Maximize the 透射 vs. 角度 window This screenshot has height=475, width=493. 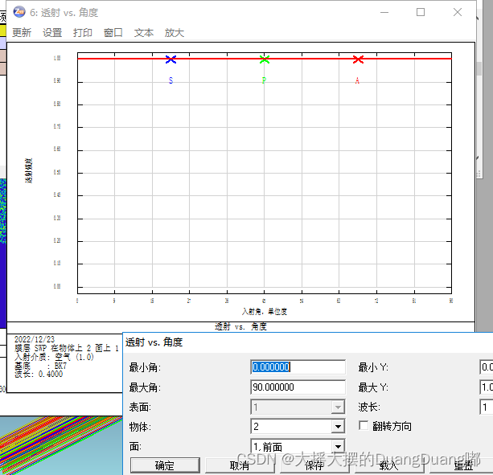click(x=421, y=12)
